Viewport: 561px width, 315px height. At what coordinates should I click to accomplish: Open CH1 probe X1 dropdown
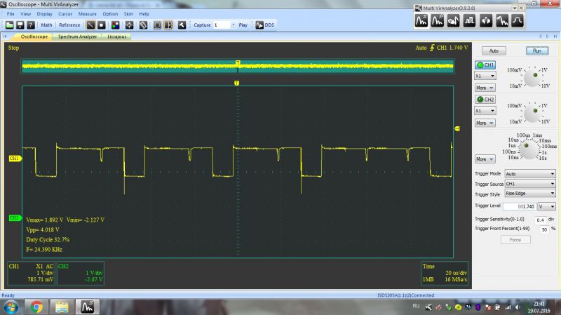485,76
